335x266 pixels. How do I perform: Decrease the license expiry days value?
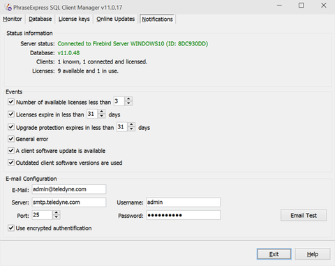102,116
